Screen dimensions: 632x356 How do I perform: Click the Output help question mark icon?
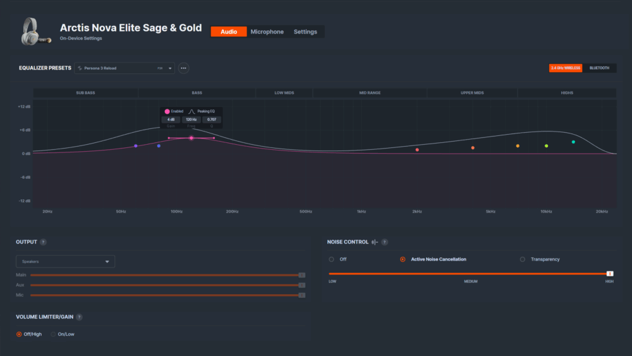click(43, 242)
